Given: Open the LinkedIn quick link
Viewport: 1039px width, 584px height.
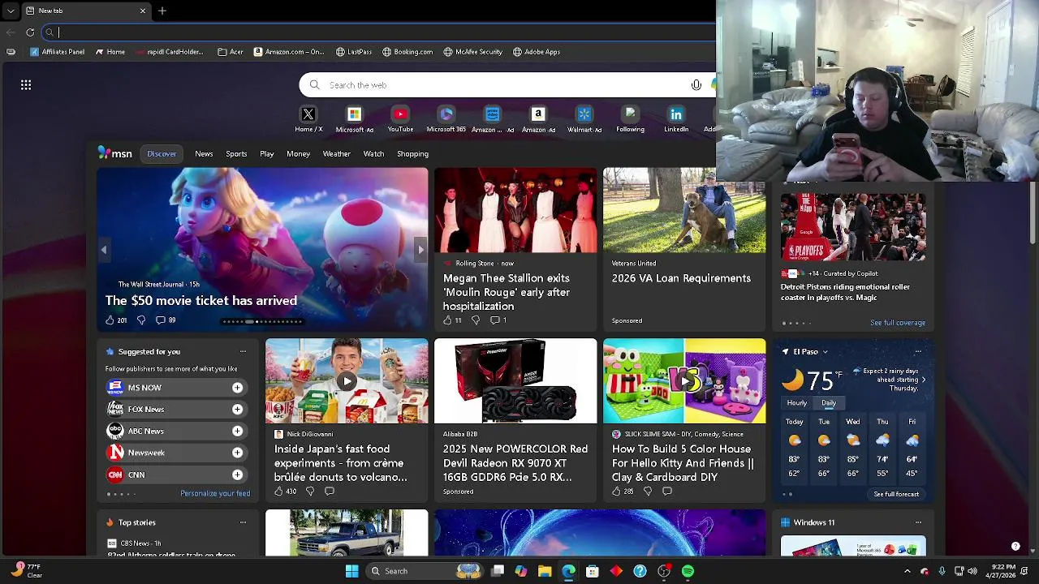Looking at the screenshot, I should 676,119.
